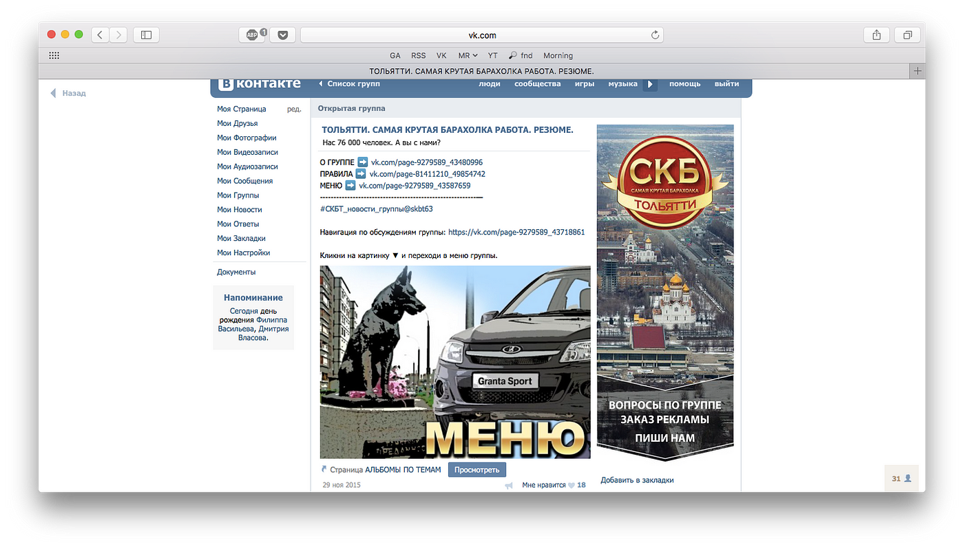
Task: Click the Просмотреть button
Action: pos(477,470)
